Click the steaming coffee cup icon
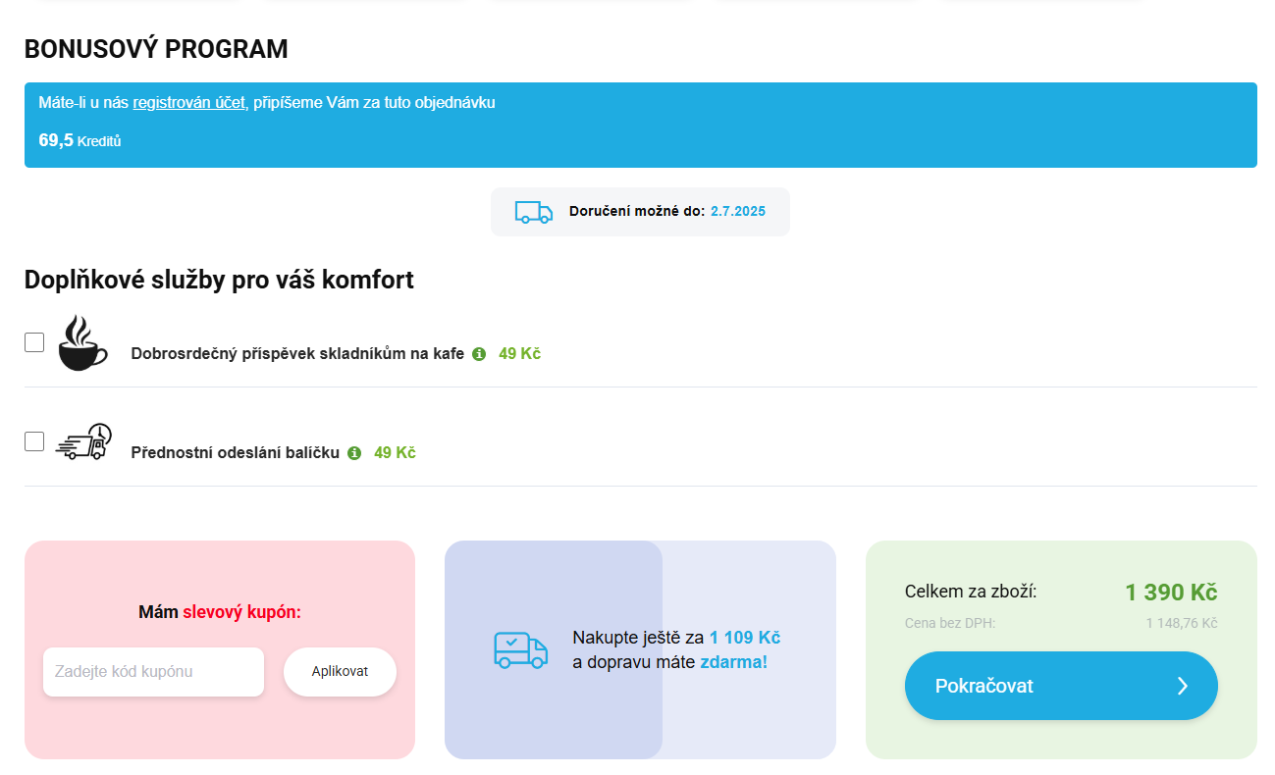Screen dimensions: 1275x775 (82, 342)
